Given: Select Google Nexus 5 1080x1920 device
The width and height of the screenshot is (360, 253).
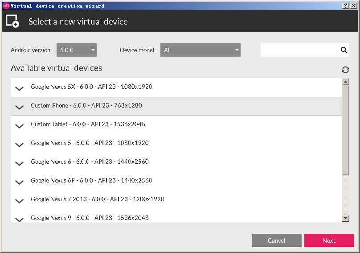Looking at the screenshot, I should (x=176, y=144).
